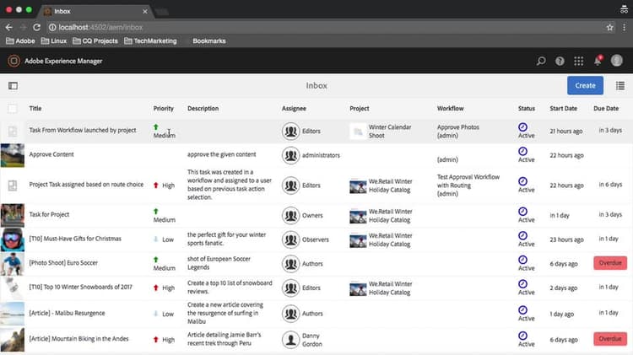Screen dimensions: 633x355
Task: Open the solutions grid icon
Action: [x=578, y=61]
